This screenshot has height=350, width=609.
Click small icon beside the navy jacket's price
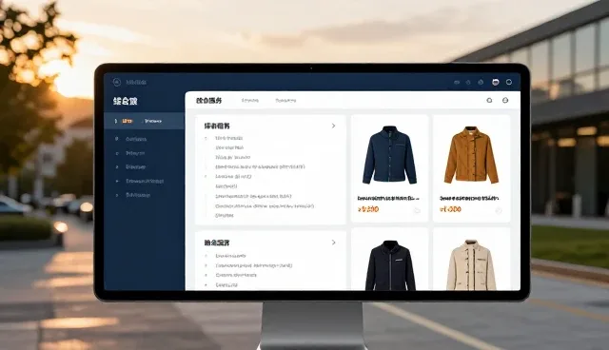(417, 210)
